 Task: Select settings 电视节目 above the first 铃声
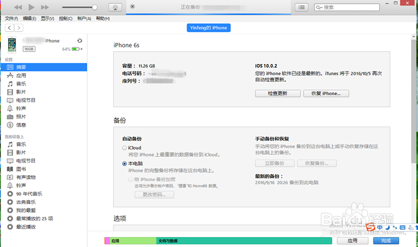click(x=44, y=100)
